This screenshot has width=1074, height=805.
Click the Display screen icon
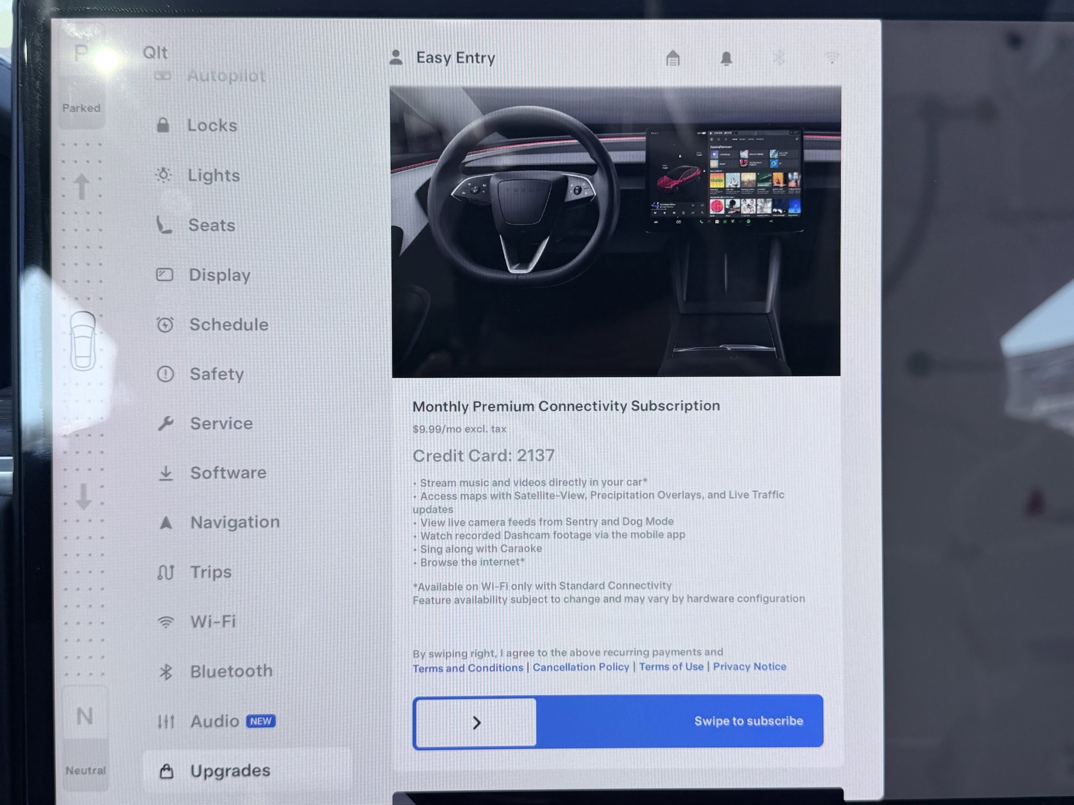coord(164,275)
